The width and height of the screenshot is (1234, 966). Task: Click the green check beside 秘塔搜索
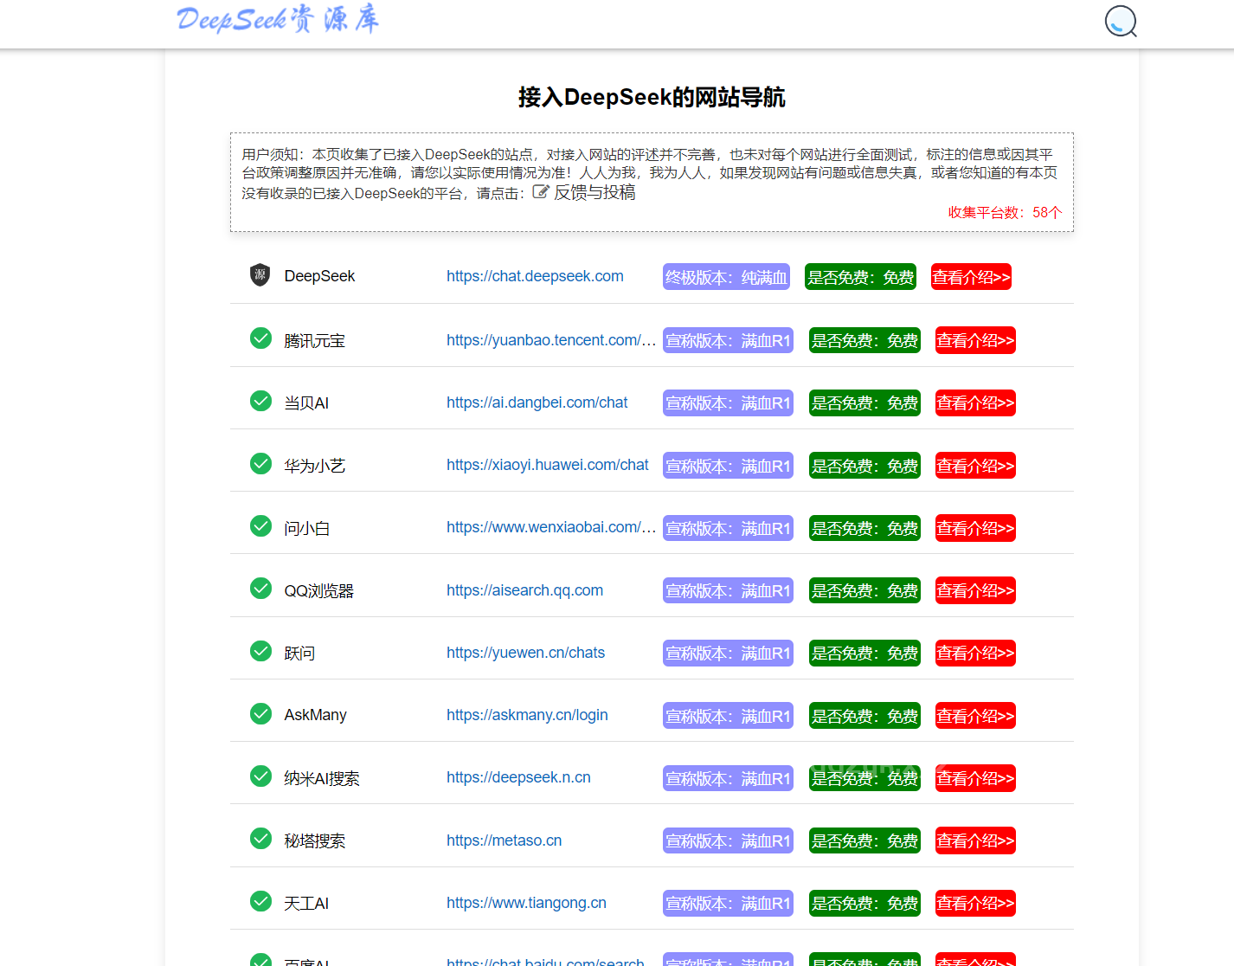pos(260,838)
